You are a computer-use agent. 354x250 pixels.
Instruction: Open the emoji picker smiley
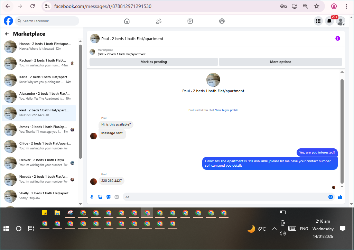point(331,197)
